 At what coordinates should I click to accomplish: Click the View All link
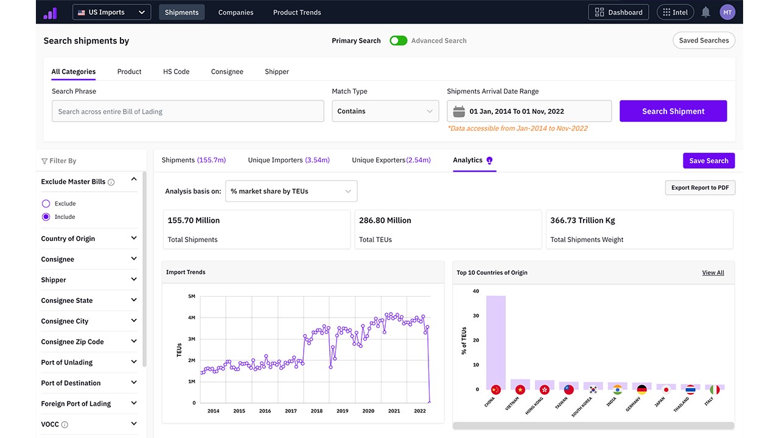coord(713,273)
